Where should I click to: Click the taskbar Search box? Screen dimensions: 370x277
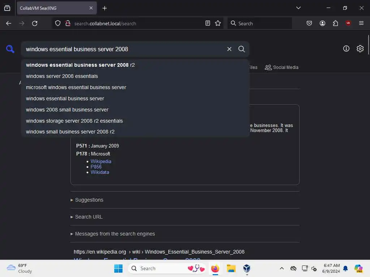[x=167, y=268]
